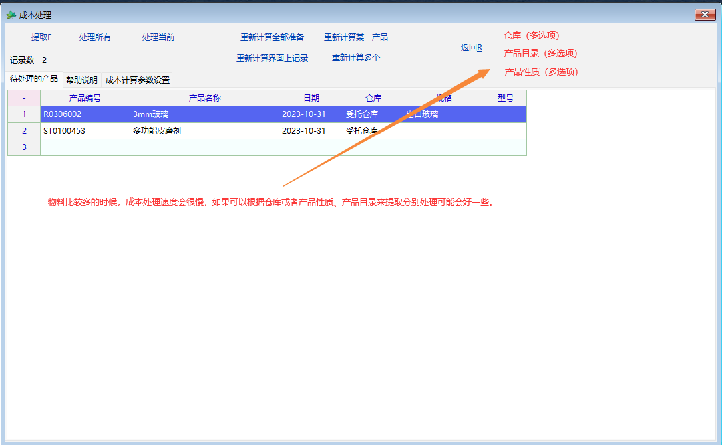Open the 成本计算参数设置 tab
Screen dimensions: 722x445
[138, 80]
